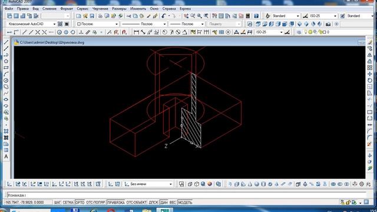Open the first Послою linetype dropdown
The height and width of the screenshot is (212, 377).
coord(144,24)
